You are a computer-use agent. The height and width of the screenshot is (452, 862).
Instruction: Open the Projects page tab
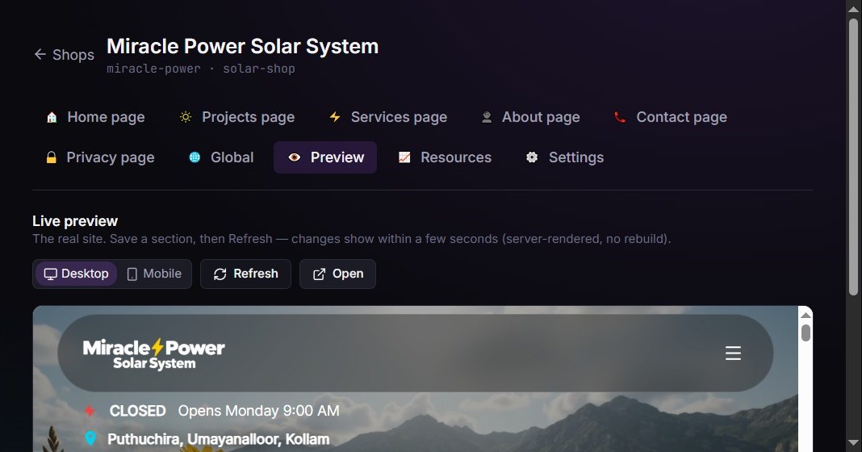pos(236,117)
